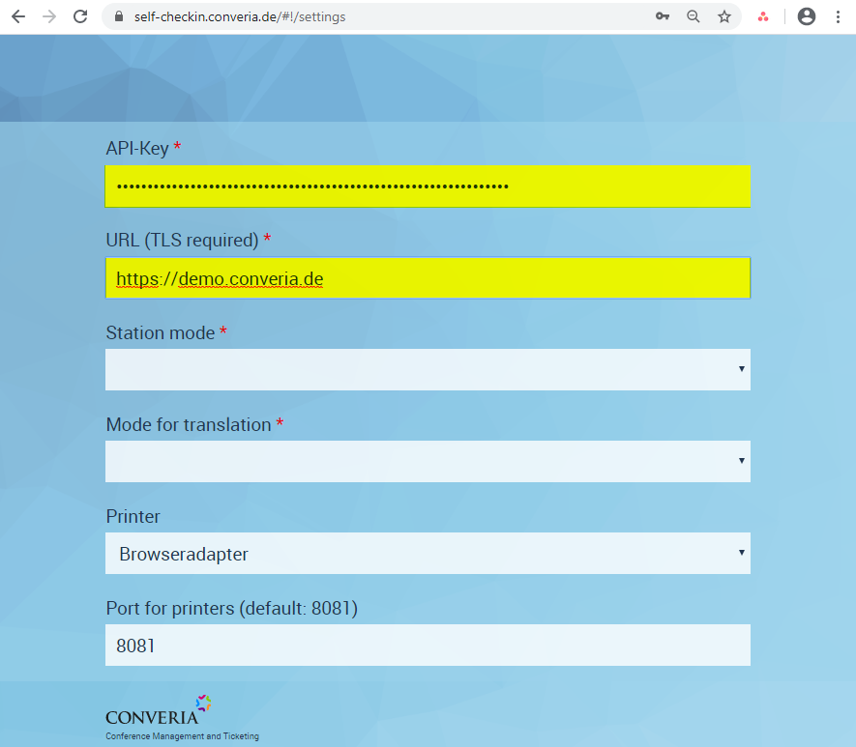View site info via the padlock icon
Screen dimensions: 856x747
tap(119, 16)
